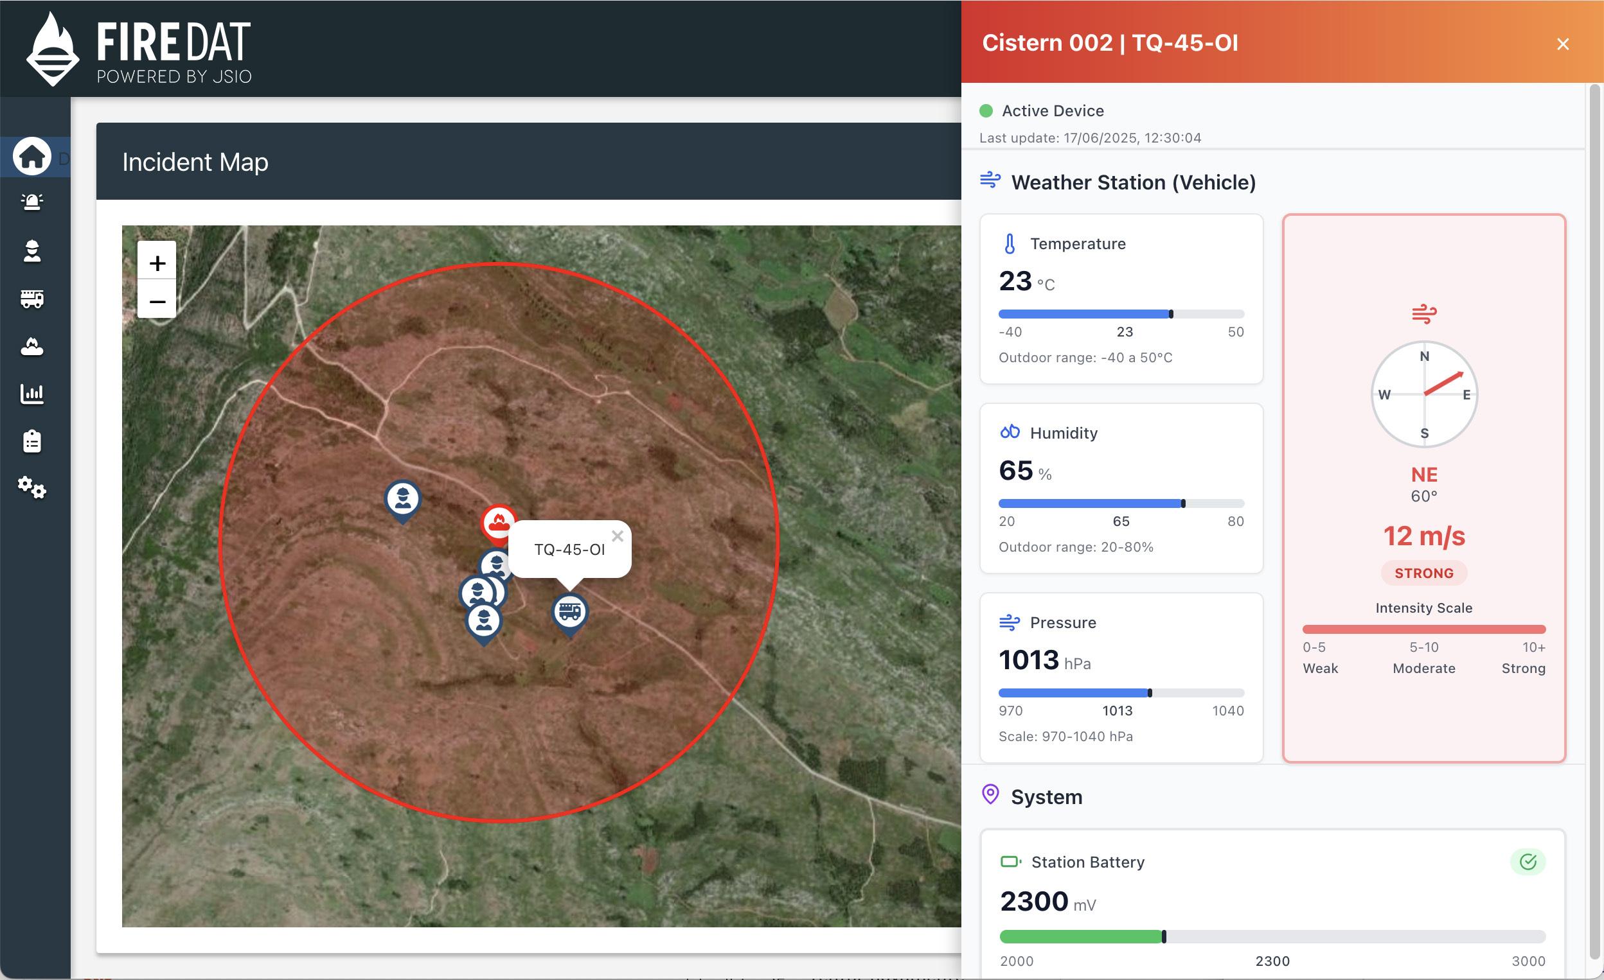Open the fire truck vehicles sidebar icon
Screen dimensions: 1604x980
coord(32,299)
